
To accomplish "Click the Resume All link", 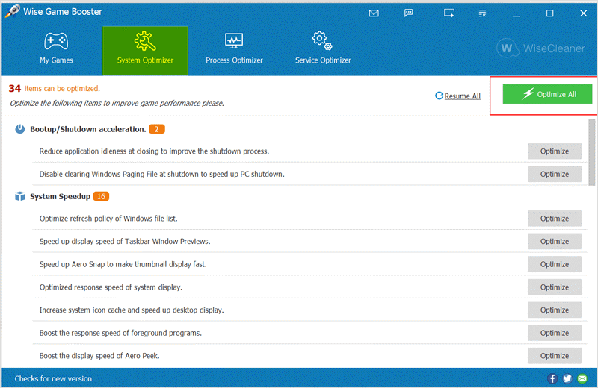I will click(457, 96).
